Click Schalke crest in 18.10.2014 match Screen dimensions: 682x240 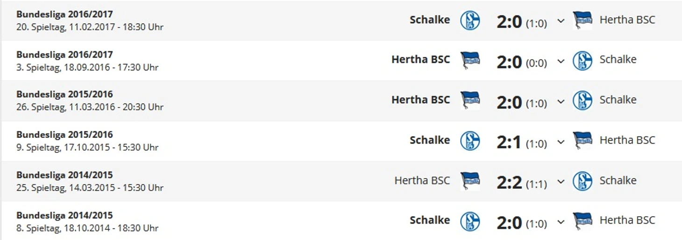click(470, 221)
